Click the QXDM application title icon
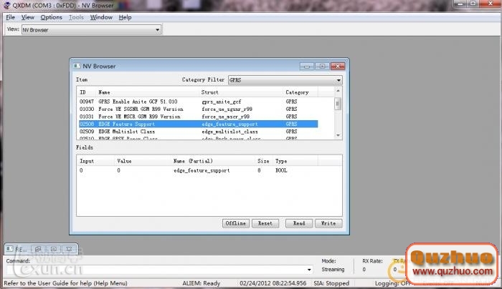 [6, 5]
